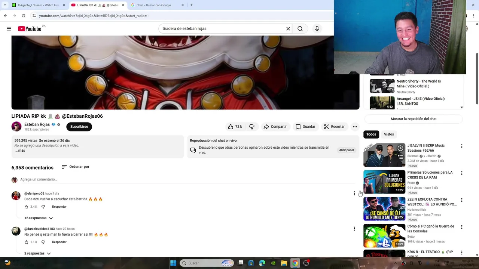Open J BALVIN BZRP Music Sessions thumbnail
This screenshot has height=269, width=479.
click(x=384, y=155)
